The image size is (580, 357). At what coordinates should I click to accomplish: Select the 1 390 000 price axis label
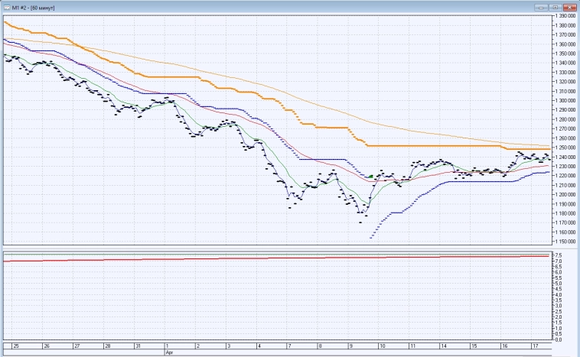point(565,15)
